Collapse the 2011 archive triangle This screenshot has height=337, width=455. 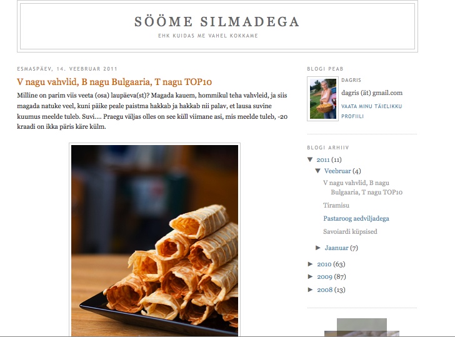[310, 159]
